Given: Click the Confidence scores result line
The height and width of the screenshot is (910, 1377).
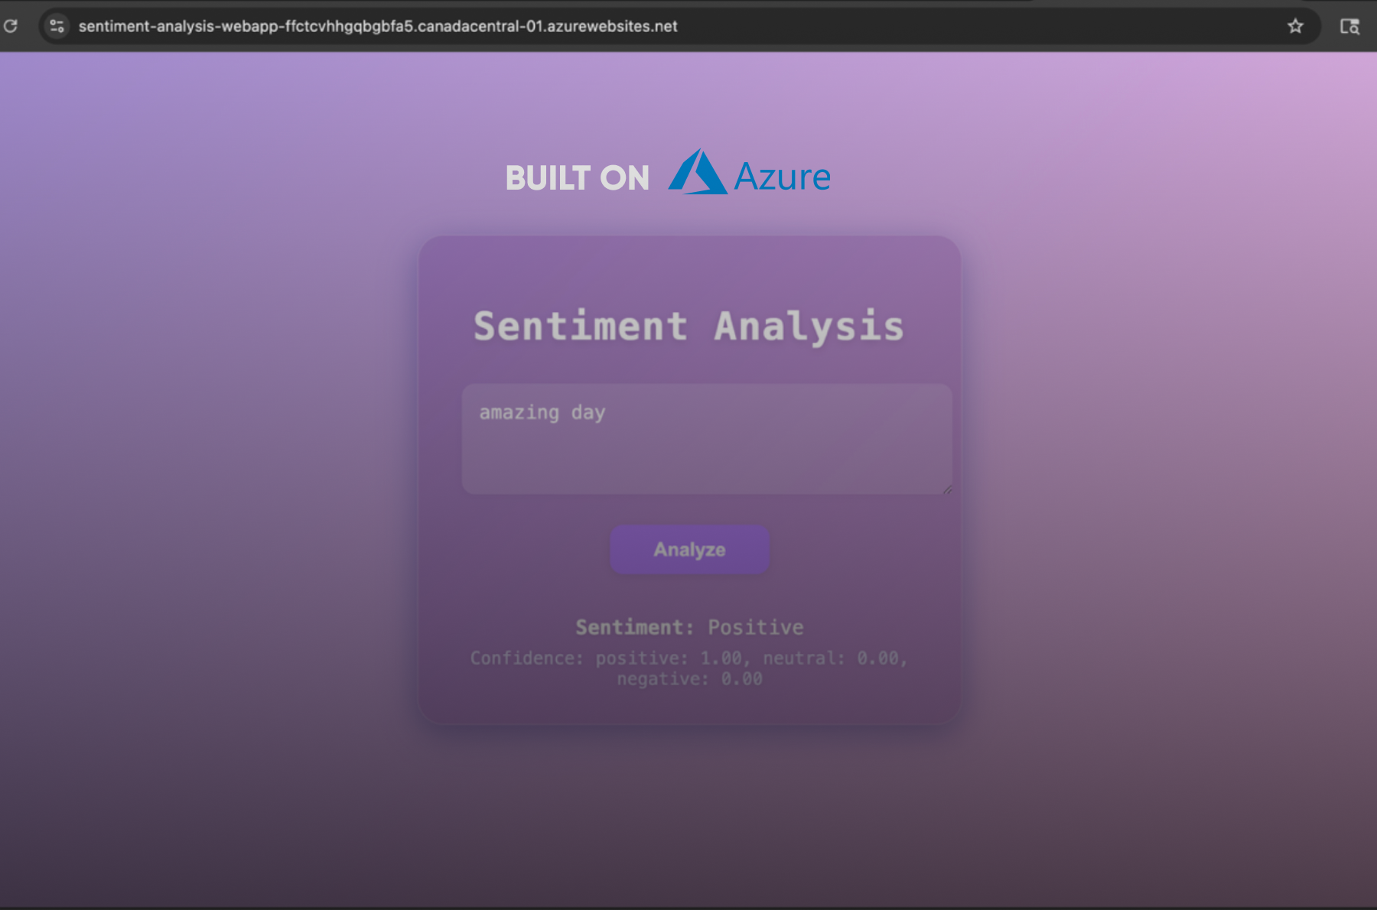Looking at the screenshot, I should [689, 668].
